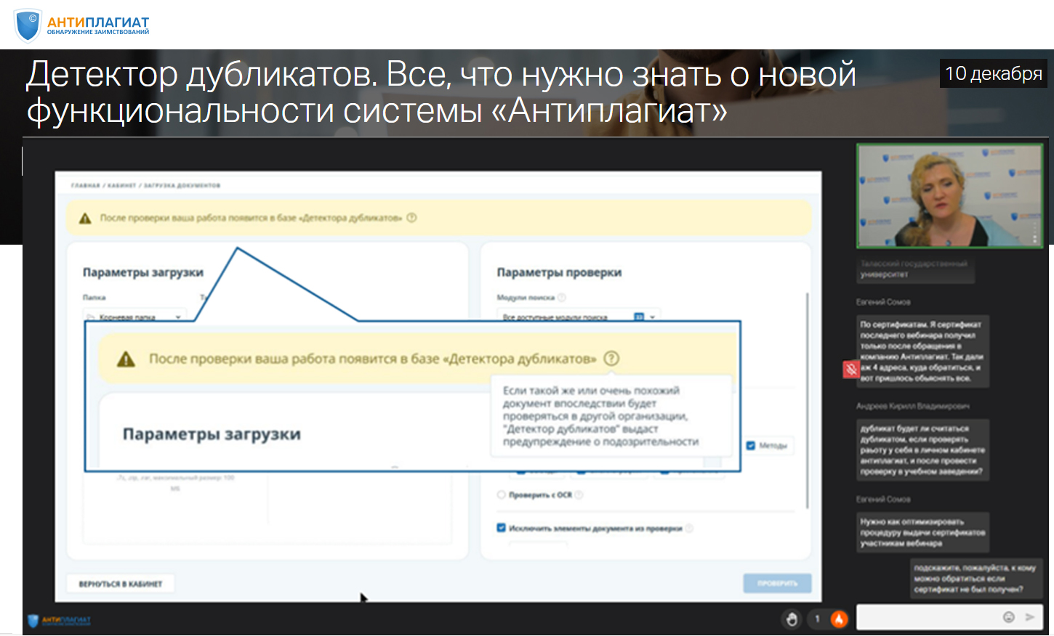The width and height of the screenshot is (1054, 636).
Task: Open the Корневая папка folder dropdown
Action: 134,317
